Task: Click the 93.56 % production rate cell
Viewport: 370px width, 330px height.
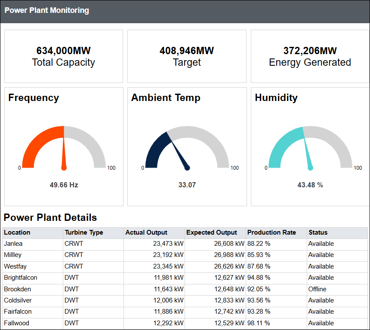Action: (276, 300)
